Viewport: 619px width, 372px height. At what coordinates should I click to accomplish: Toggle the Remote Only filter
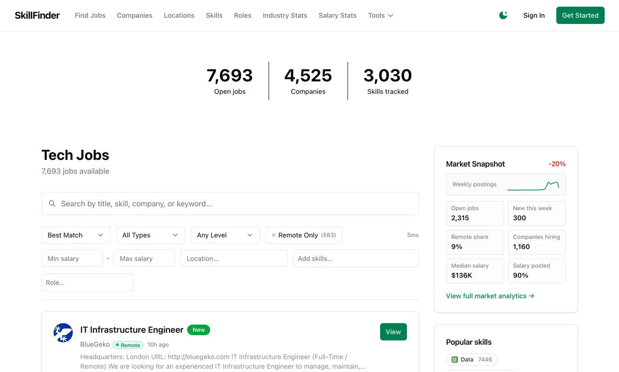[304, 235]
